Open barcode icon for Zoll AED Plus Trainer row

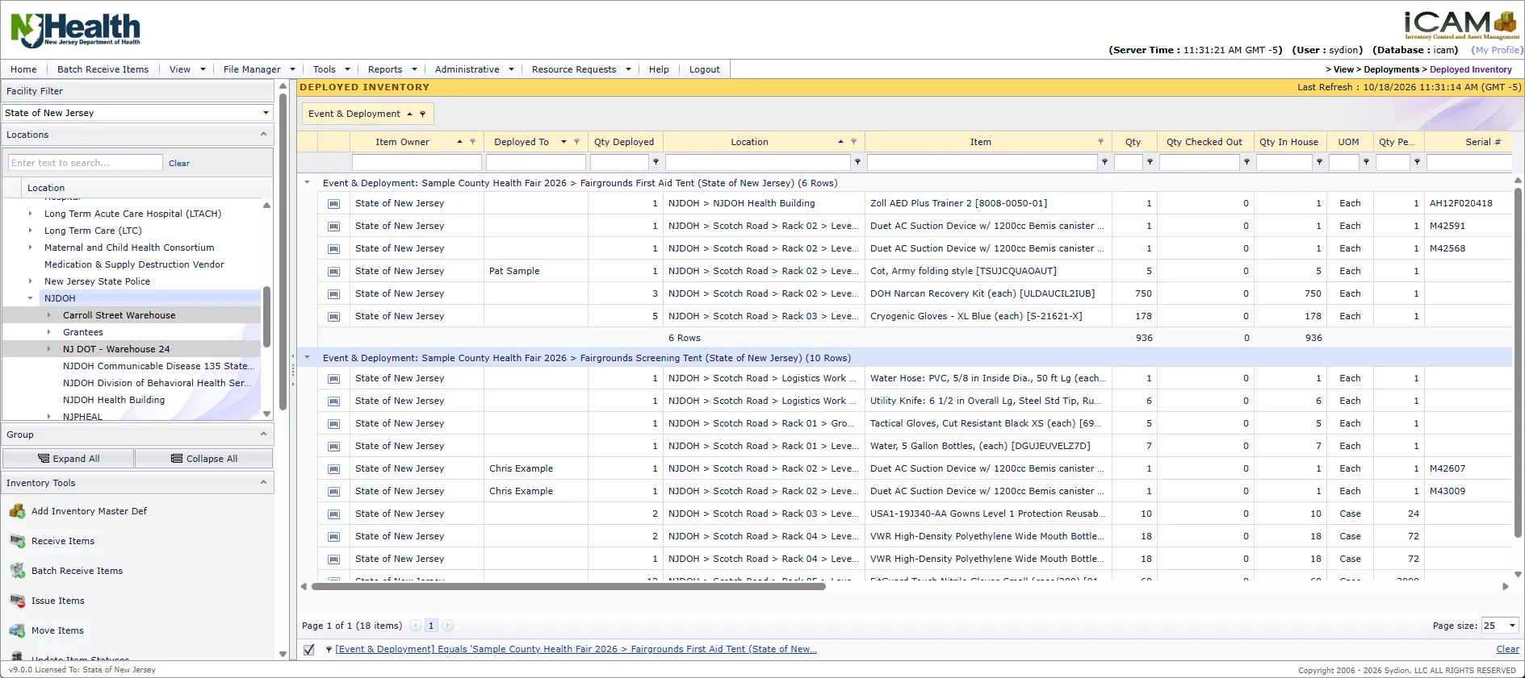[333, 204]
